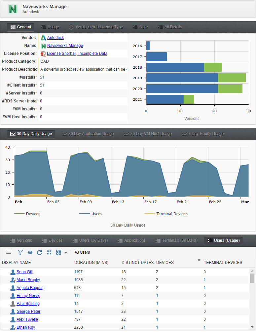Select the Users (Usage) tab
256x332 pixels.
(x=223, y=240)
